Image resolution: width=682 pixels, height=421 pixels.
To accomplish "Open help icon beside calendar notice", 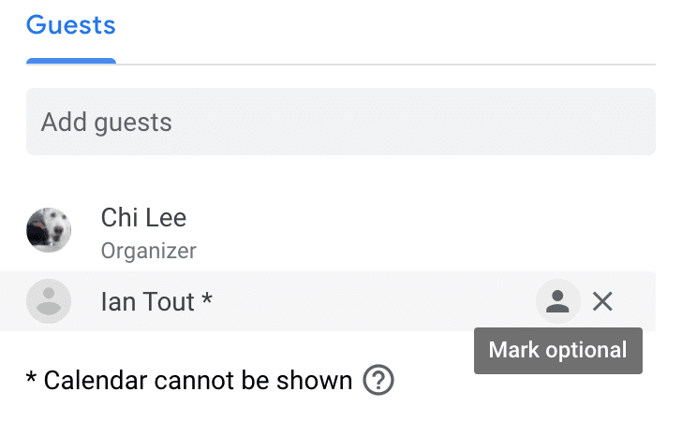I will tap(378, 381).
